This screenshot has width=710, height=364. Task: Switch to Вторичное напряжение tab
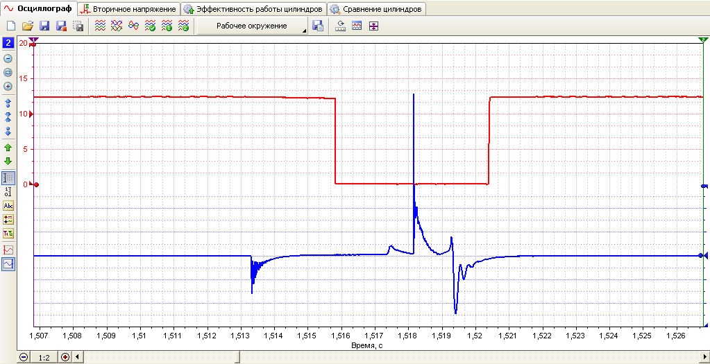click(128, 8)
